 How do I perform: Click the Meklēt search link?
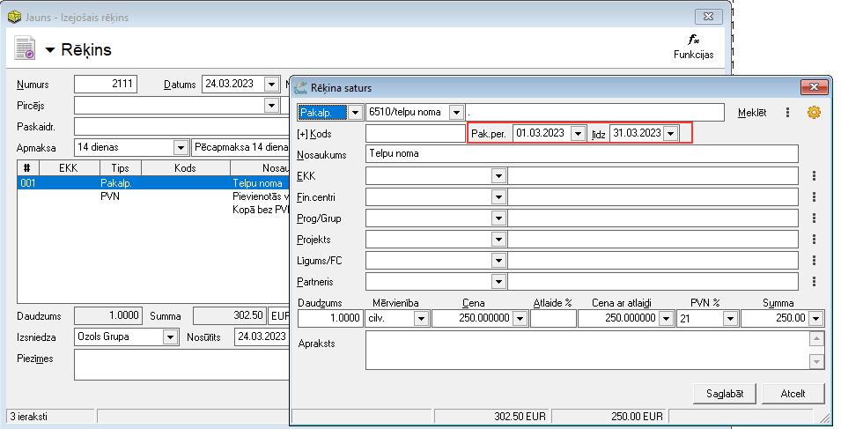(x=752, y=113)
